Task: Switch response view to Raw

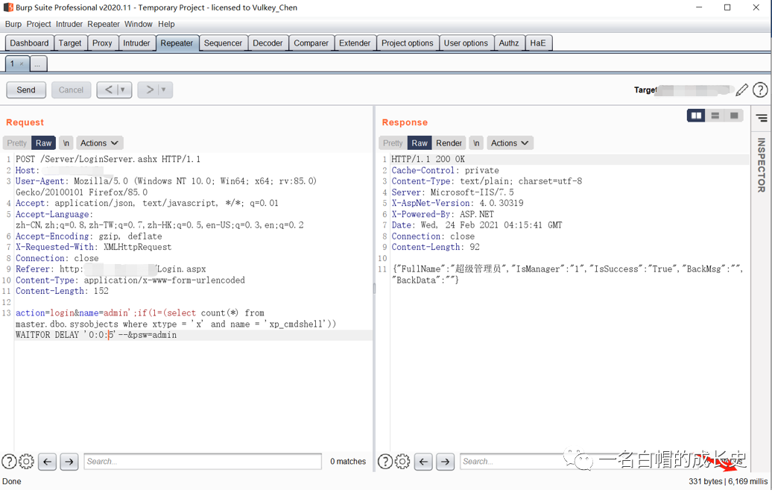Action: [420, 143]
